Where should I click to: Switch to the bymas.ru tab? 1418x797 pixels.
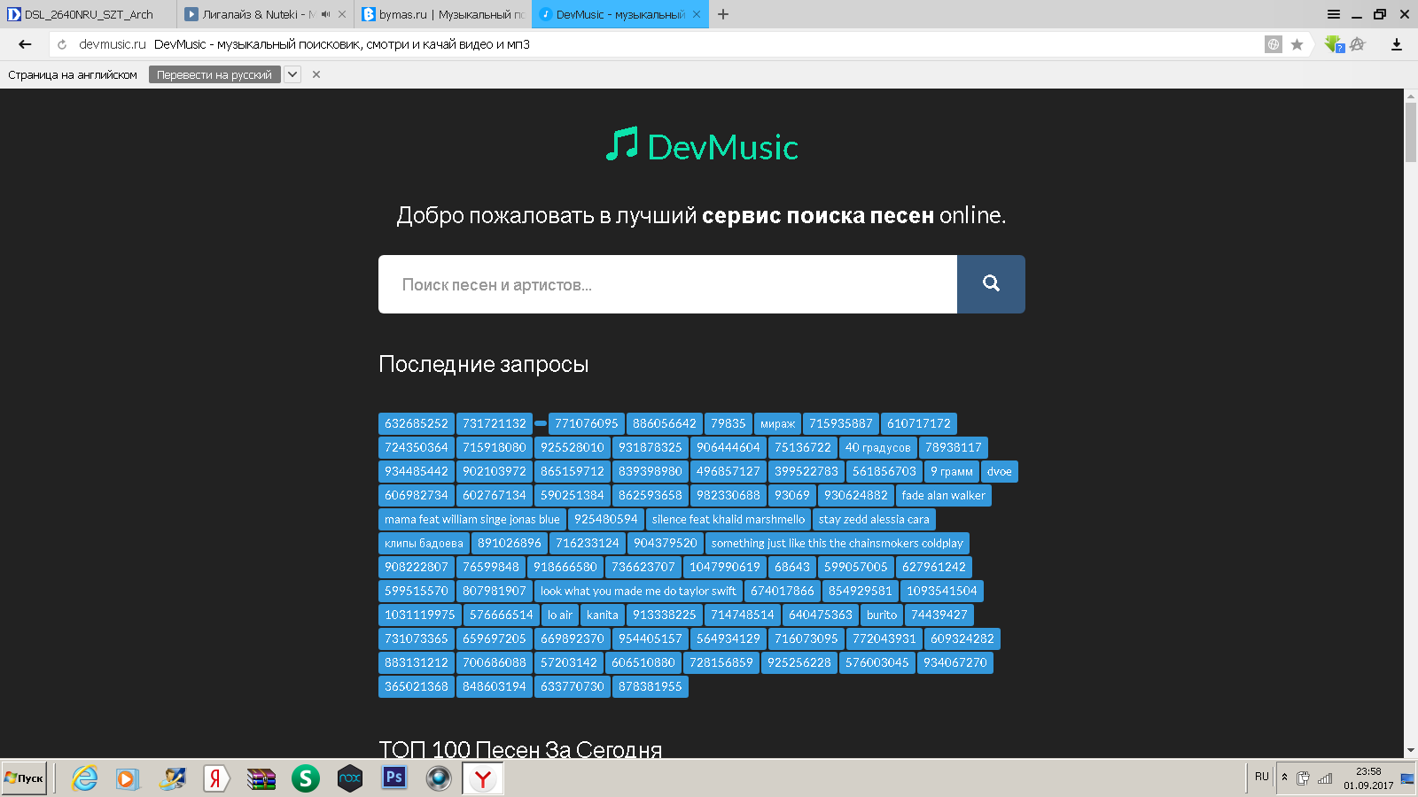click(443, 14)
